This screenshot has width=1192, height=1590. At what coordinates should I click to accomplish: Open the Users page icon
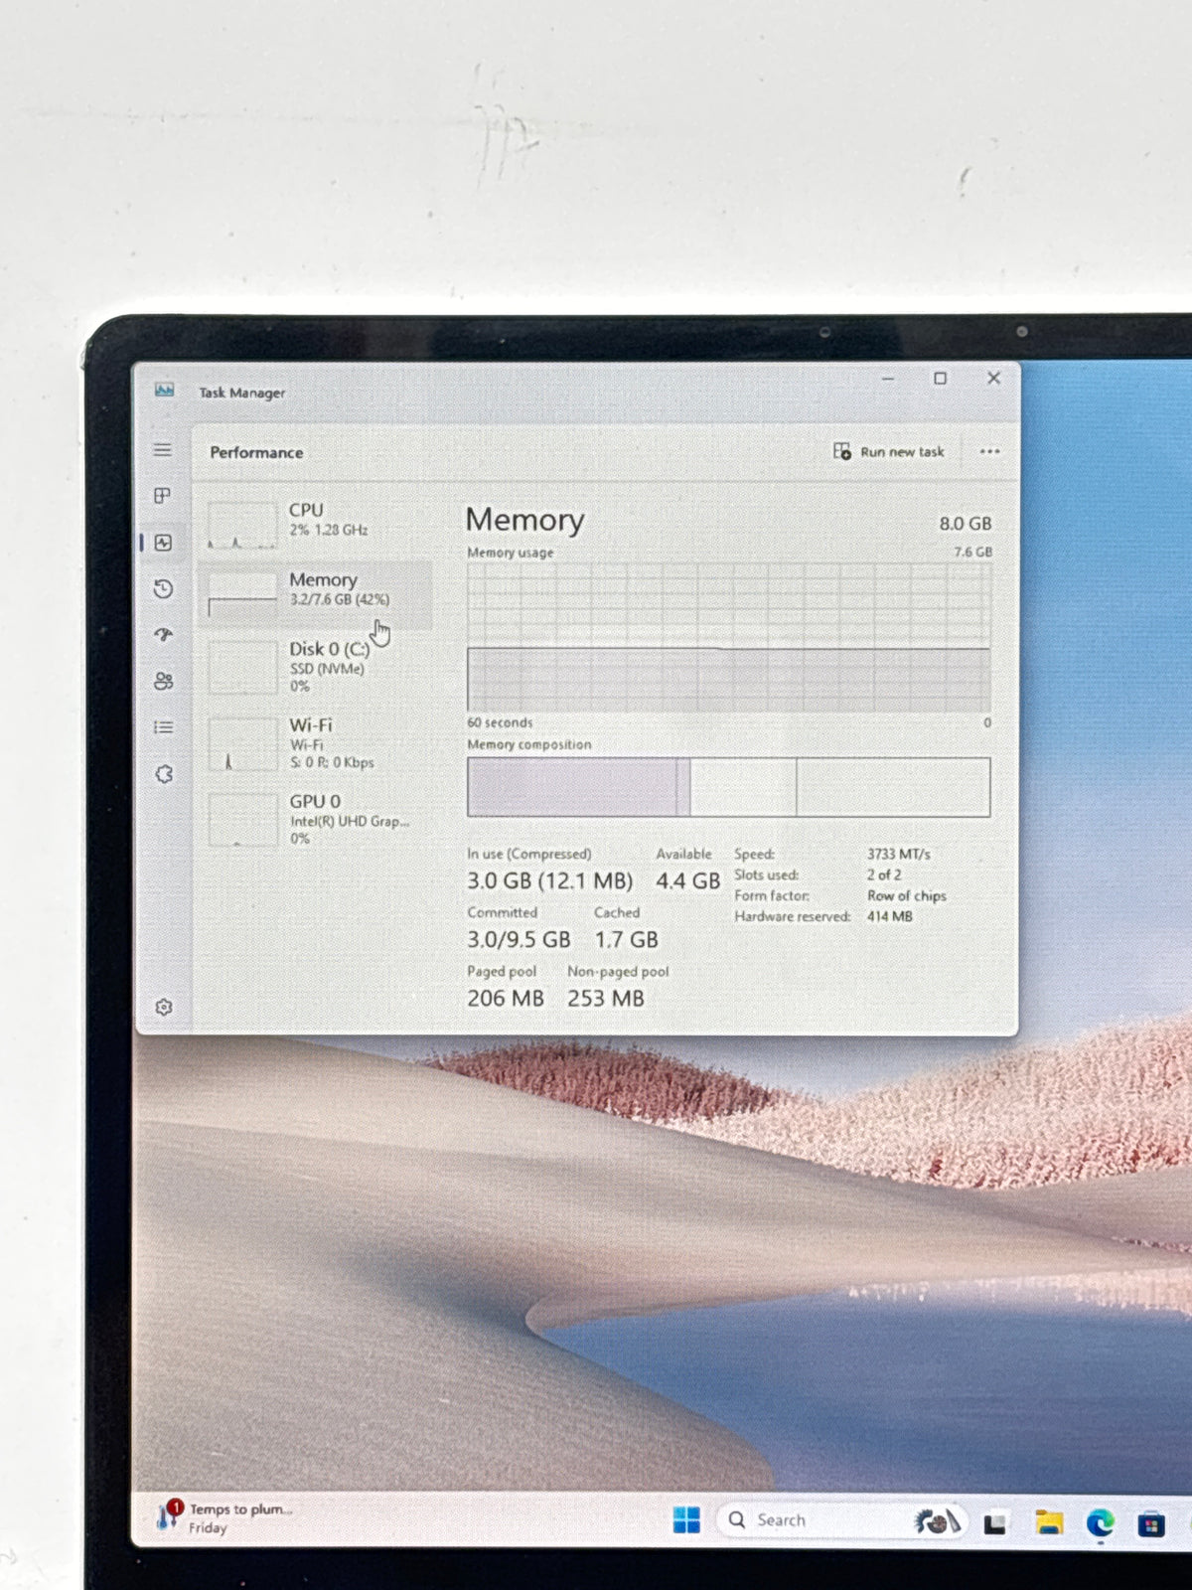pos(164,681)
